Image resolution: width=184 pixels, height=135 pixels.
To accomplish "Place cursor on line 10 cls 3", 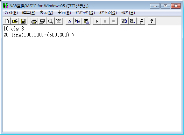I will [x=14, y=29].
